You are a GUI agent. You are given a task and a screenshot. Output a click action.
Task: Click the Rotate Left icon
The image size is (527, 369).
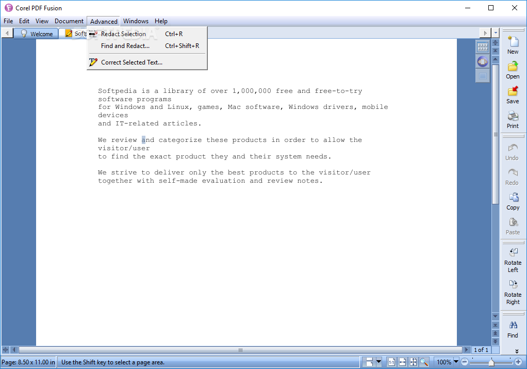click(x=513, y=252)
